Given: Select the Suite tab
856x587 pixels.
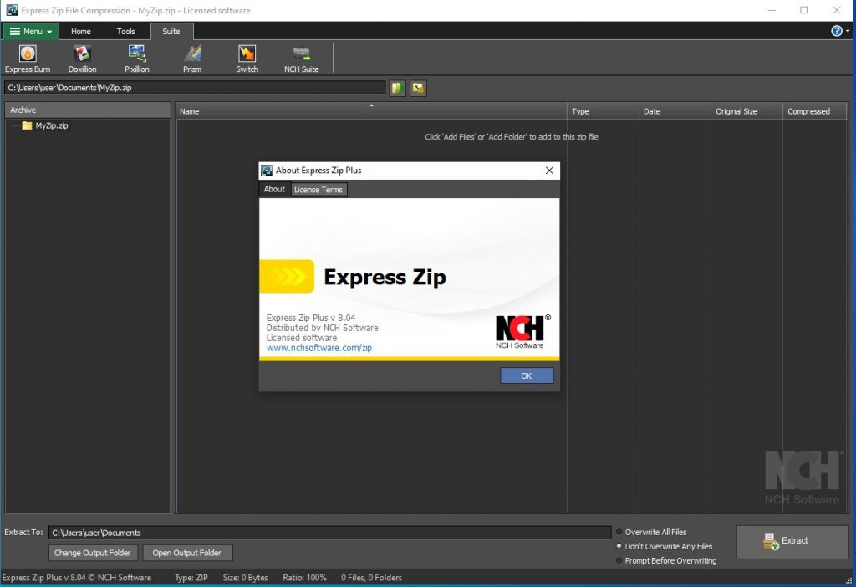Looking at the screenshot, I should coord(171,31).
